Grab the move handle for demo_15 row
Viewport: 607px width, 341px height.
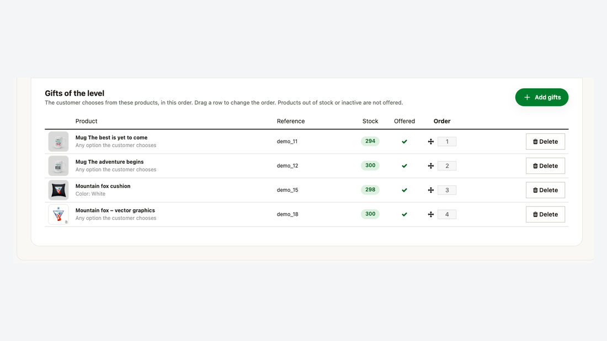click(430, 190)
